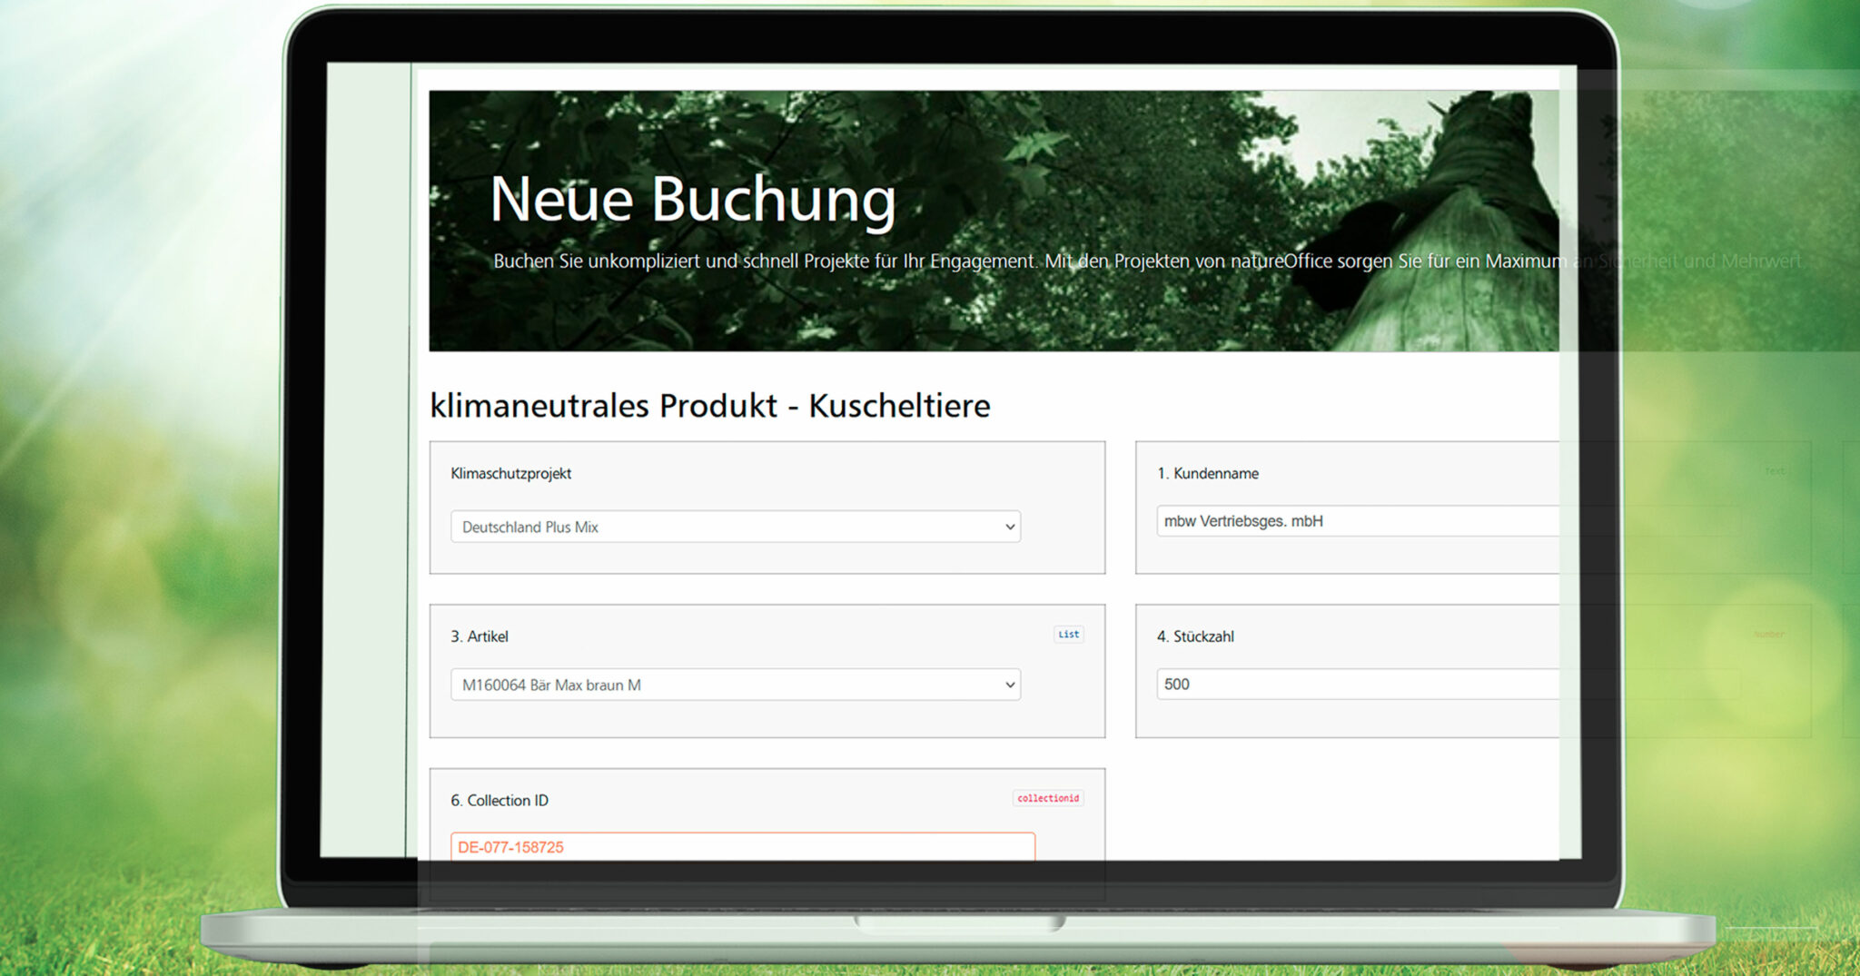Click the "3. Artikel" field label
This screenshot has width=1860, height=976.
pos(480,636)
